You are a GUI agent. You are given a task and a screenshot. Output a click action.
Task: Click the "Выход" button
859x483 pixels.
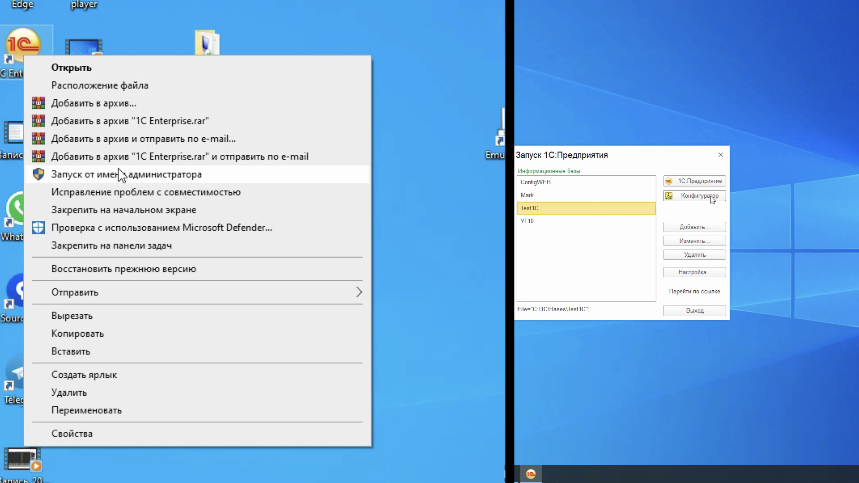(x=694, y=311)
